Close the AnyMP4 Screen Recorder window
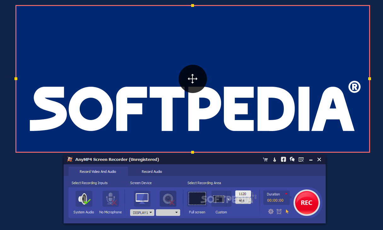Screen dimensions: 383x230 [x=319, y=160]
